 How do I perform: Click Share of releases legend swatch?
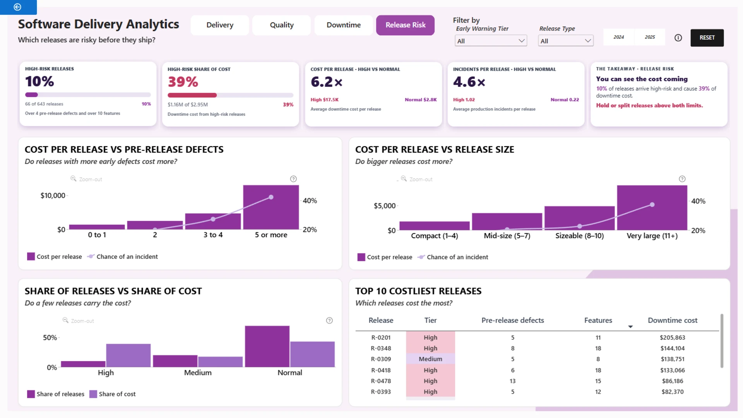pyautogui.click(x=31, y=394)
